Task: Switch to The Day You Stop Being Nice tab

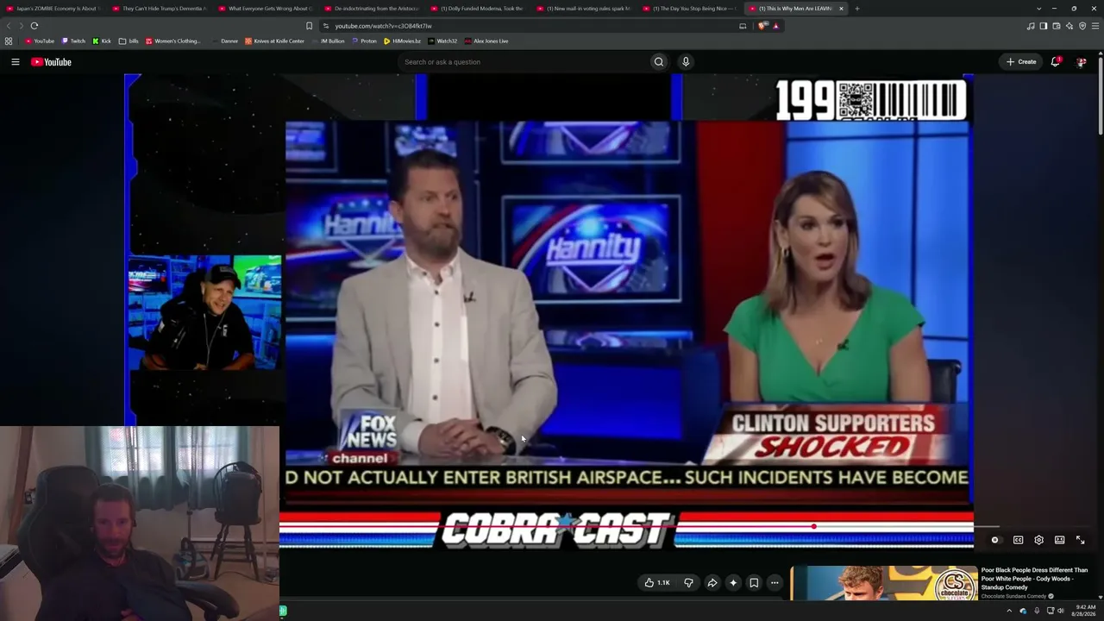Action: (x=691, y=9)
